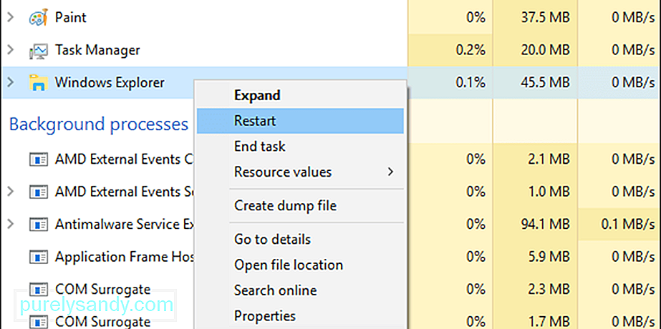
Task: Click Paint memory value 37.5 MB
Action: pyautogui.click(x=545, y=18)
